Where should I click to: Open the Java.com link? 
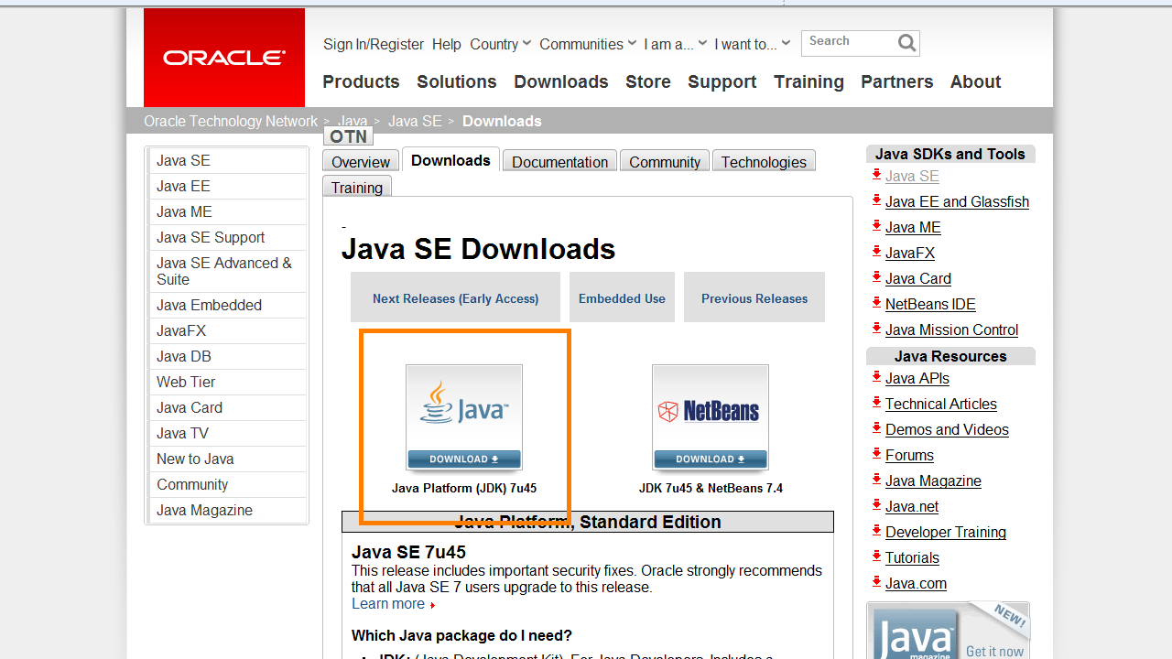click(x=916, y=583)
